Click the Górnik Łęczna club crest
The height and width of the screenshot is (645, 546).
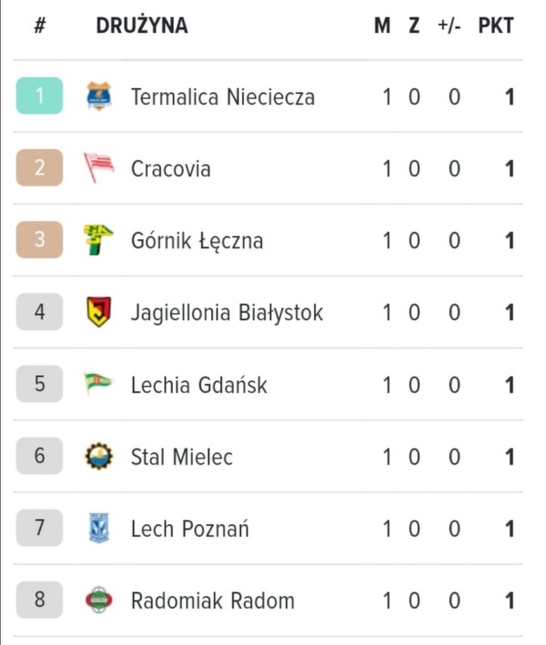pyautogui.click(x=96, y=240)
